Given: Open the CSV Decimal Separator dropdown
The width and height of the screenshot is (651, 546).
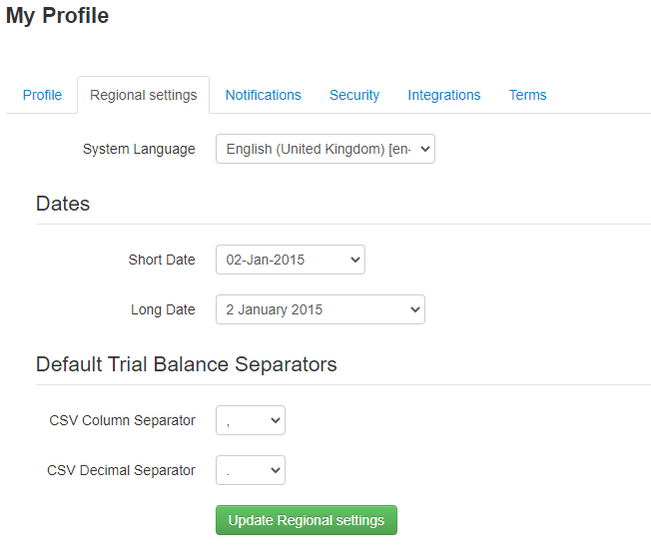Looking at the screenshot, I should coord(250,470).
